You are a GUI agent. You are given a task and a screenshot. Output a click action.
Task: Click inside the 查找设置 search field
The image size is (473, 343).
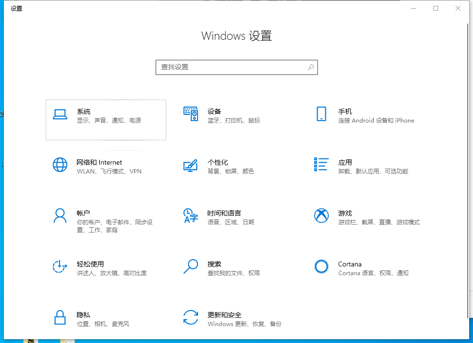click(x=228, y=67)
